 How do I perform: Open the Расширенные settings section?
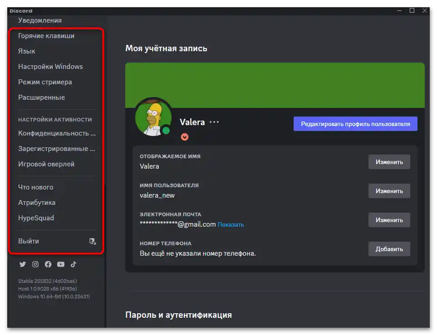41,97
